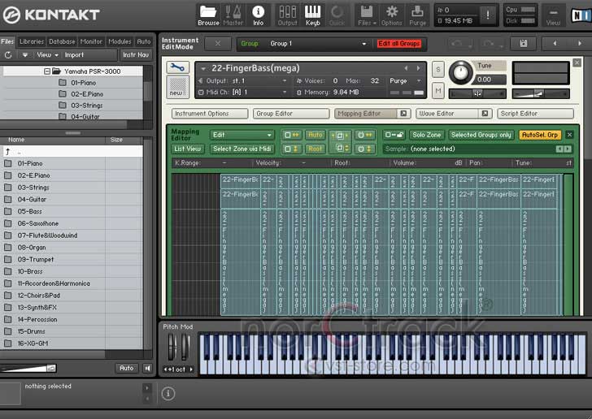This screenshot has width=592, height=419.
Task: Click the Solo Zone button
Action: click(x=426, y=135)
